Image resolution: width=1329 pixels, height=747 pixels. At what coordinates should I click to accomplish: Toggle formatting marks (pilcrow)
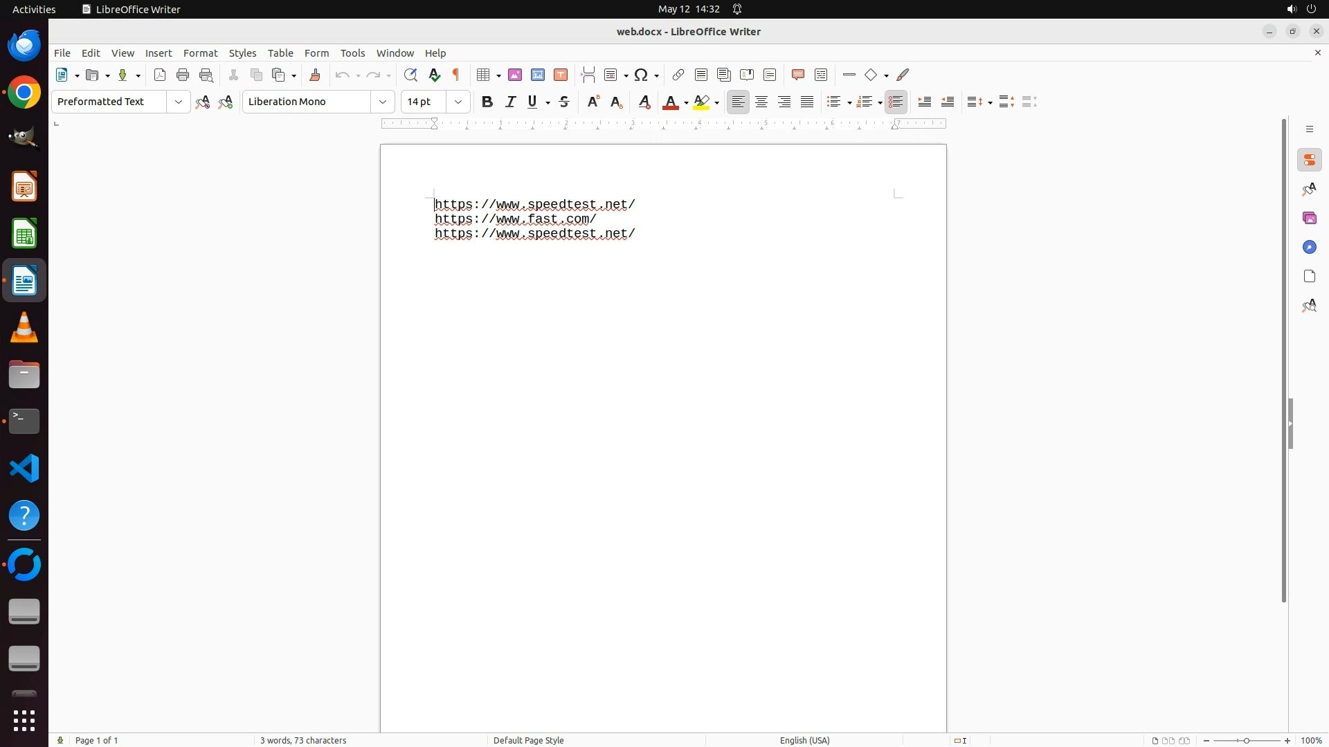click(456, 75)
